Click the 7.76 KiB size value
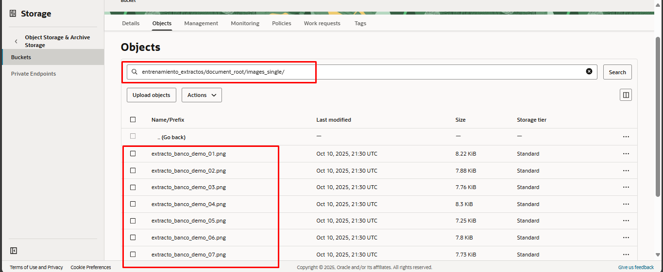Screen dimensions: 663x272 (466, 187)
